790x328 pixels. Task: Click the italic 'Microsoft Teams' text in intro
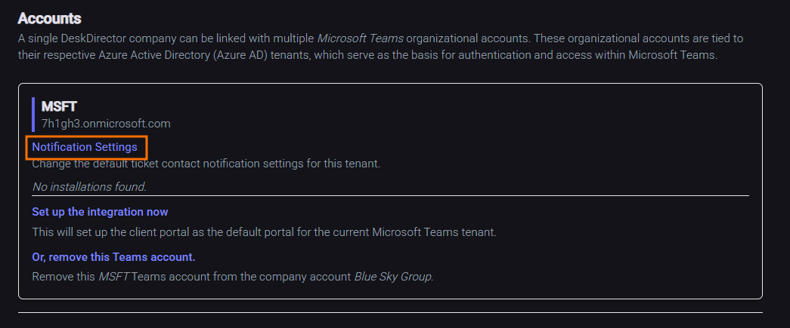(359, 37)
